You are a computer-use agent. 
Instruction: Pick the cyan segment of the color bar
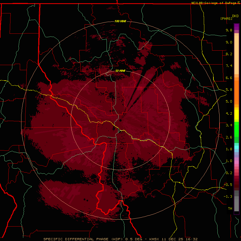coord(236,147)
